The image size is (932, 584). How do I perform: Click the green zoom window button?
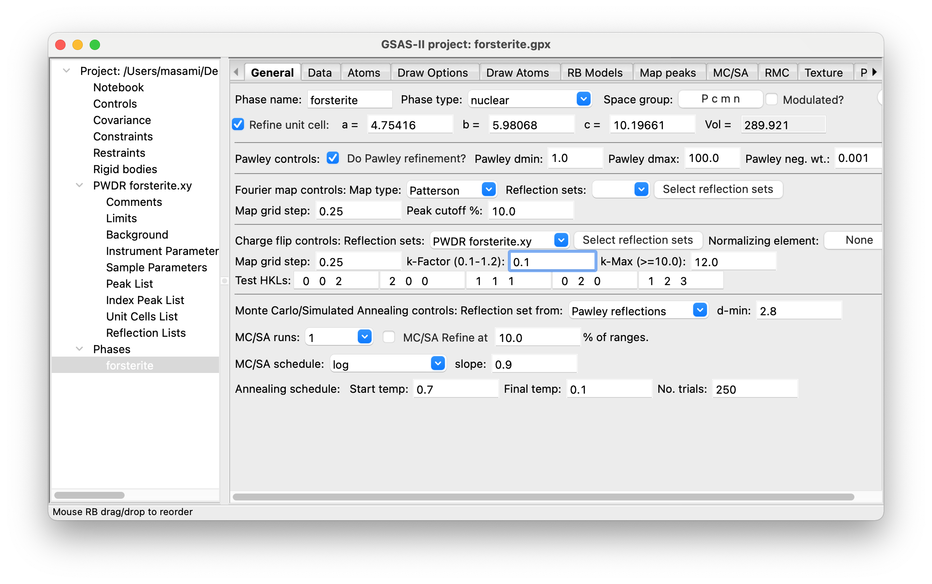pyautogui.click(x=95, y=45)
